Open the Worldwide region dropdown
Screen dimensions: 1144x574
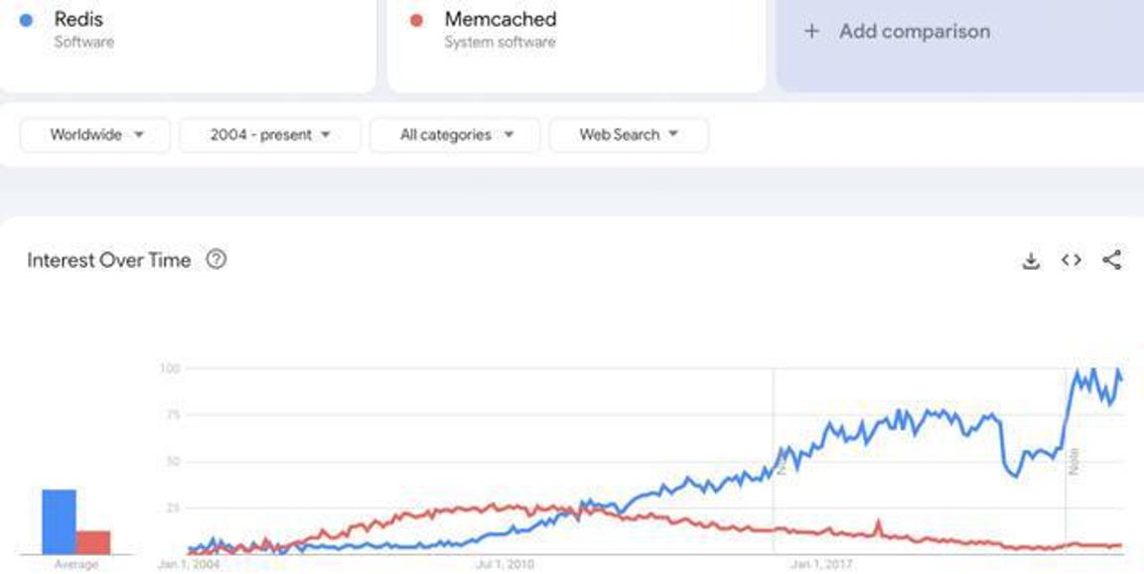pos(95,135)
